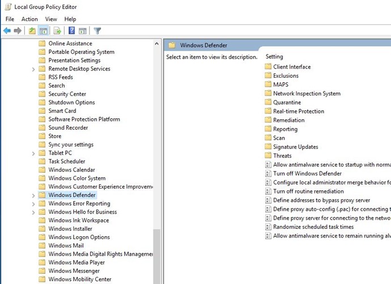Select Sound Recorder tree item

tap(68, 127)
